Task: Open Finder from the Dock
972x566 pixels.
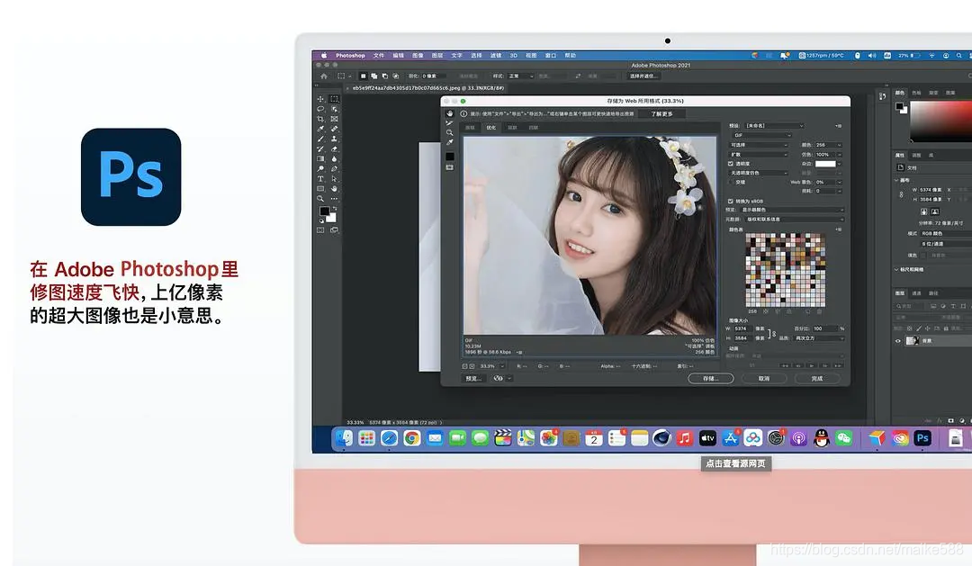Action: coord(344,438)
